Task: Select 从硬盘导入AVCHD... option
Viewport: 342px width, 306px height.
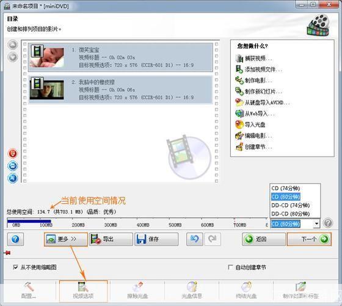Action: click(263, 102)
